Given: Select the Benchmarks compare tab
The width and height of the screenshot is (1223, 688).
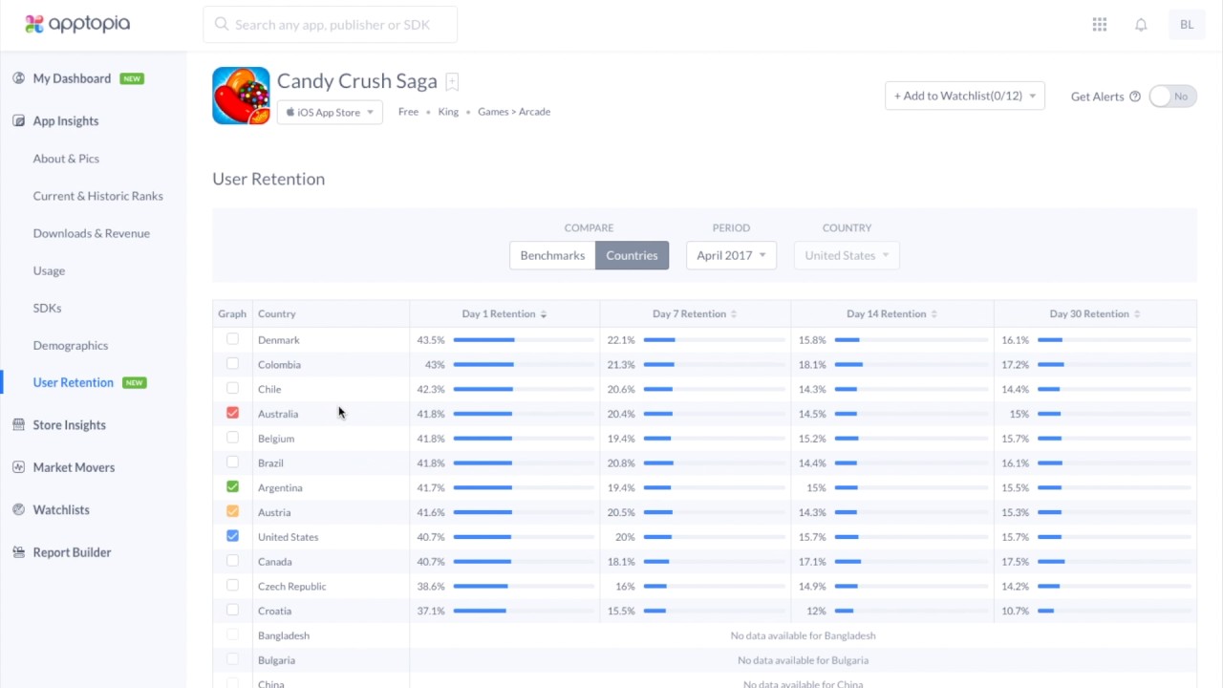Looking at the screenshot, I should [552, 255].
